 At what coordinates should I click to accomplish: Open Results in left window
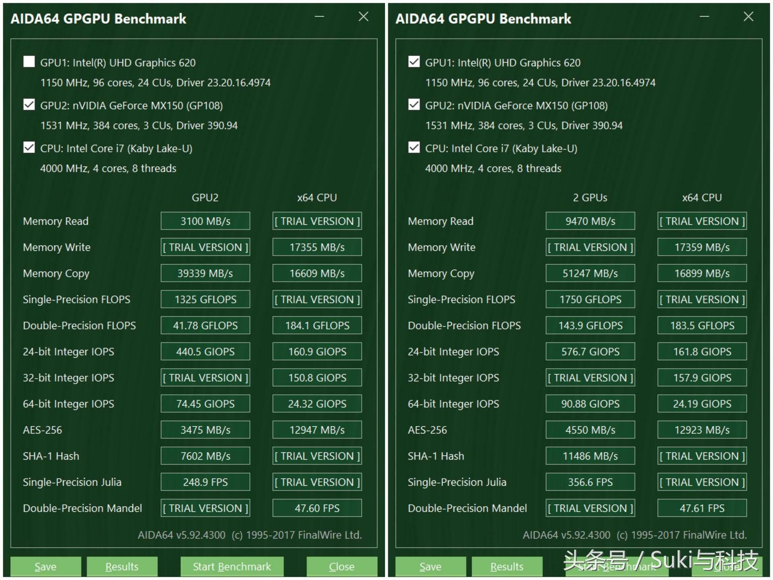tap(122, 566)
